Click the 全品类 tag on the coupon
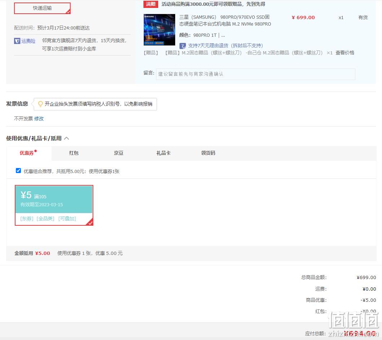Screen dimensions: 382x340 click(x=45, y=218)
